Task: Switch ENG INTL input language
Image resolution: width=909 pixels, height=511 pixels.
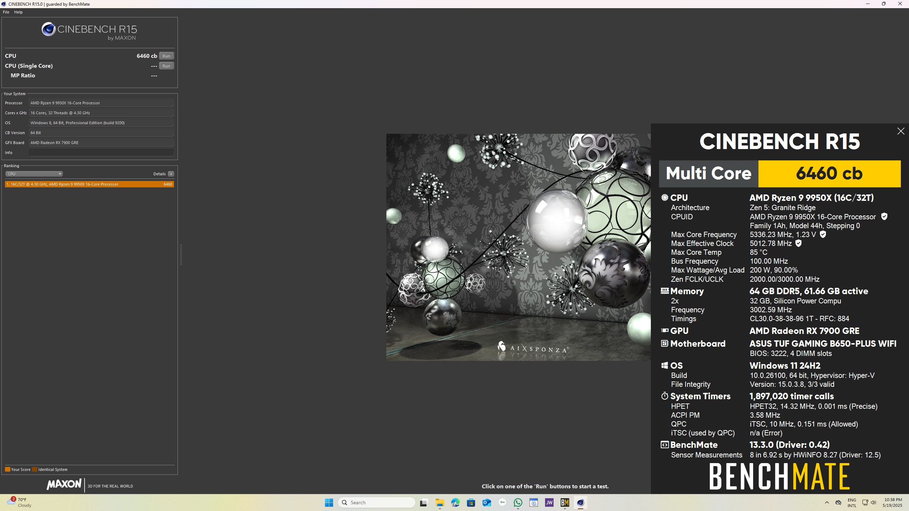Action: (x=852, y=502)
